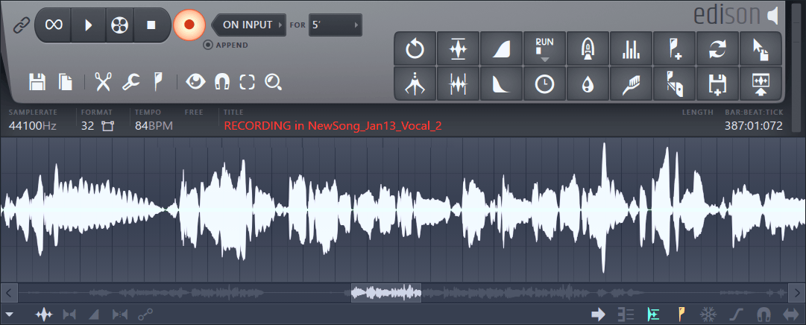Click the 32 format bit depth value
The width and height of the screenshot is (806, 325).
coord(87,126)
